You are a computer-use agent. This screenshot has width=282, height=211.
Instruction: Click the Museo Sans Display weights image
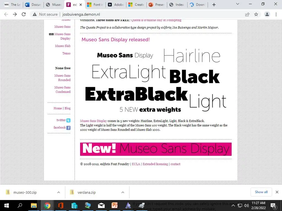156,80
